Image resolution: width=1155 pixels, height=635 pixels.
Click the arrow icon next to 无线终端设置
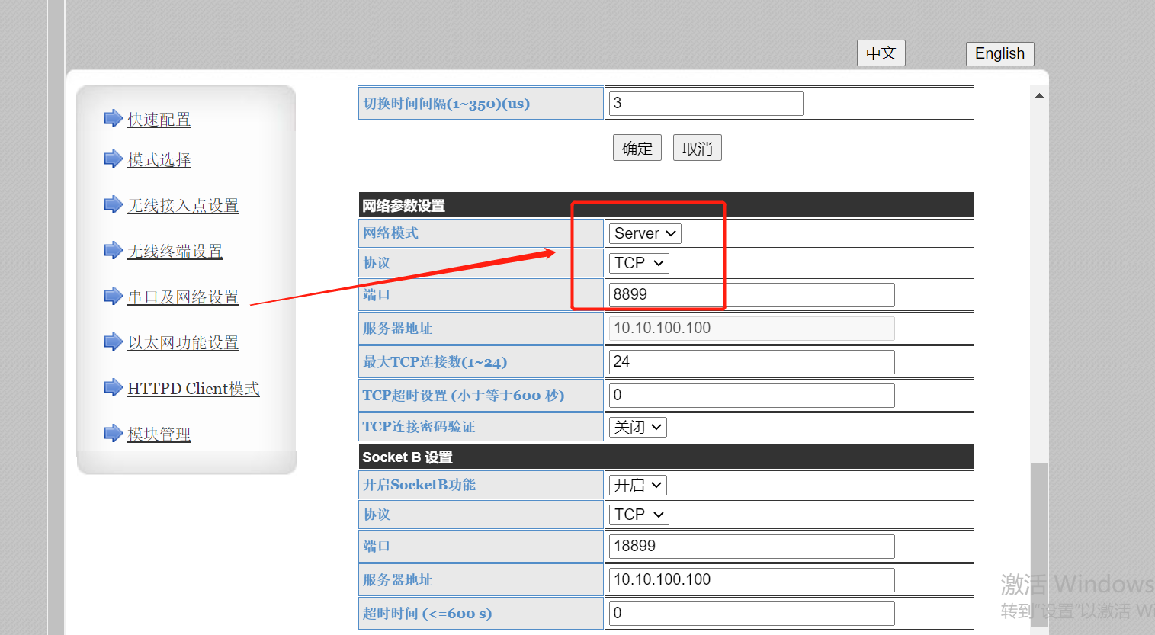pyautogui.click(x=113, y=251)
